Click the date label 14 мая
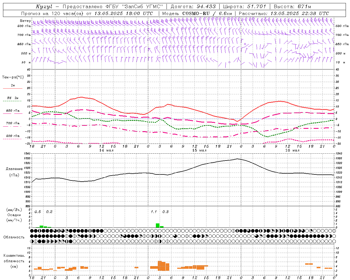350x280 pixels. coord(106,150)
